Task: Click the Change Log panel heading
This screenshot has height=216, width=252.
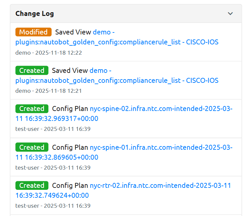Action: pyautogui.click(x=35, y=14)
